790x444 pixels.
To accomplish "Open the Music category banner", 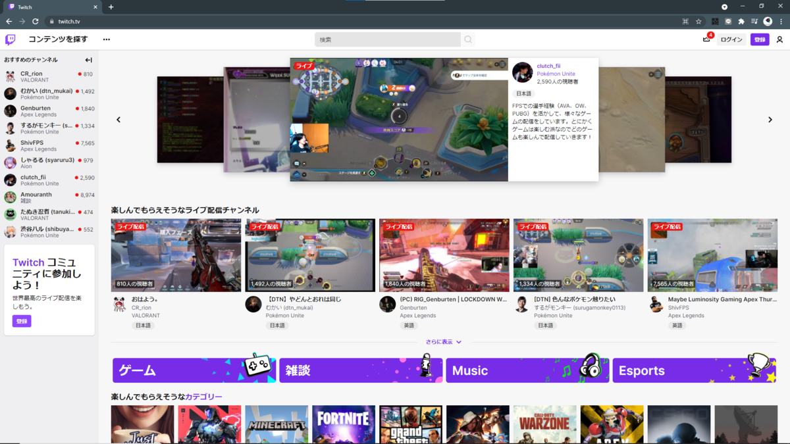I will click(x=527, y=370).
